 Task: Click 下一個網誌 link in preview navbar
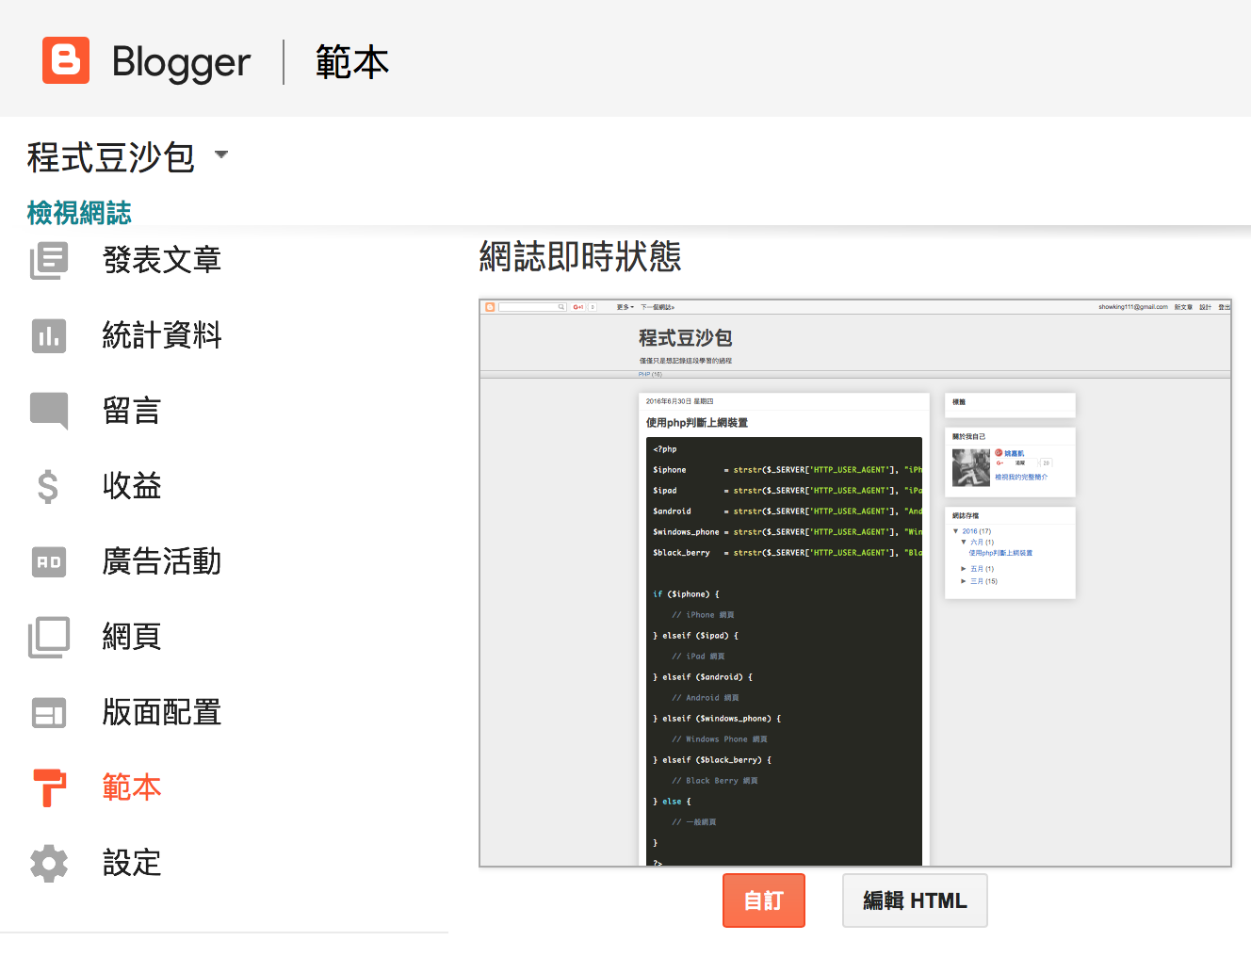click(658, 307)
